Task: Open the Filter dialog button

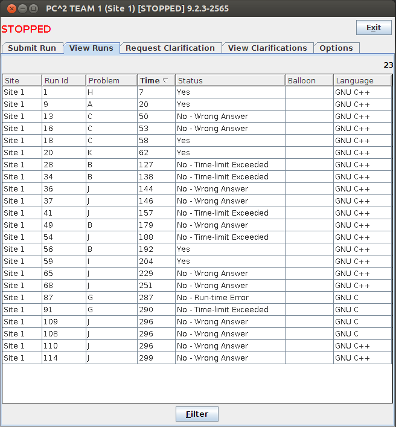Action: click(197, 414)
